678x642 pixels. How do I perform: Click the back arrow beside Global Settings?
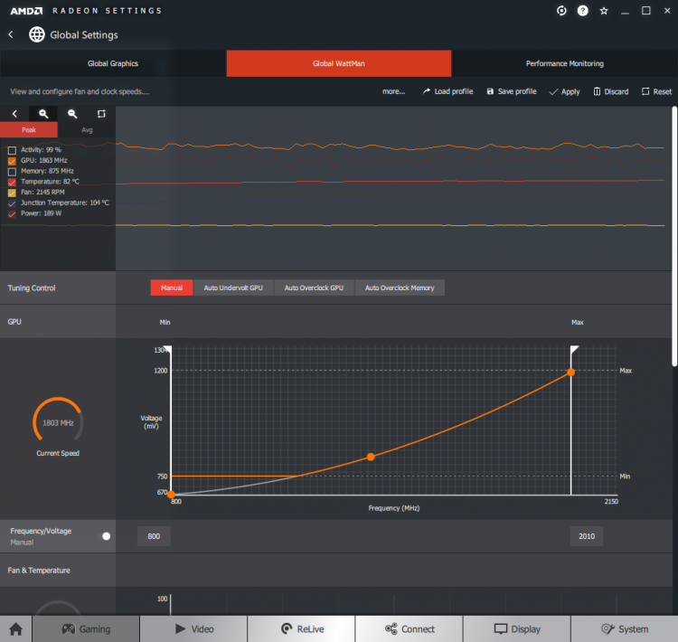click(11, 34)
